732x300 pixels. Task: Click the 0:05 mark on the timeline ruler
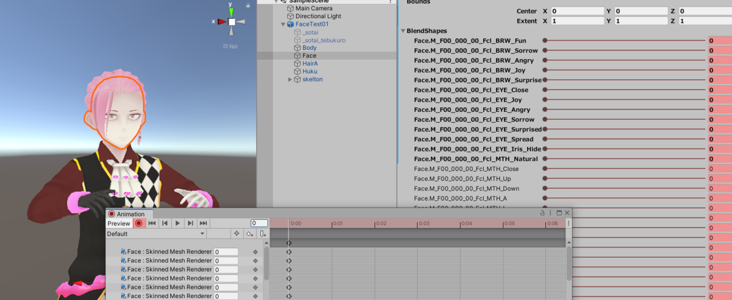pyautogui.click(x=509, y=223)
